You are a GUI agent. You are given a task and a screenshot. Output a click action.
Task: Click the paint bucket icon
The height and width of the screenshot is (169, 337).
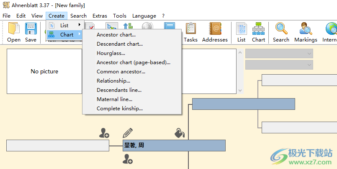tap(180, 133)
